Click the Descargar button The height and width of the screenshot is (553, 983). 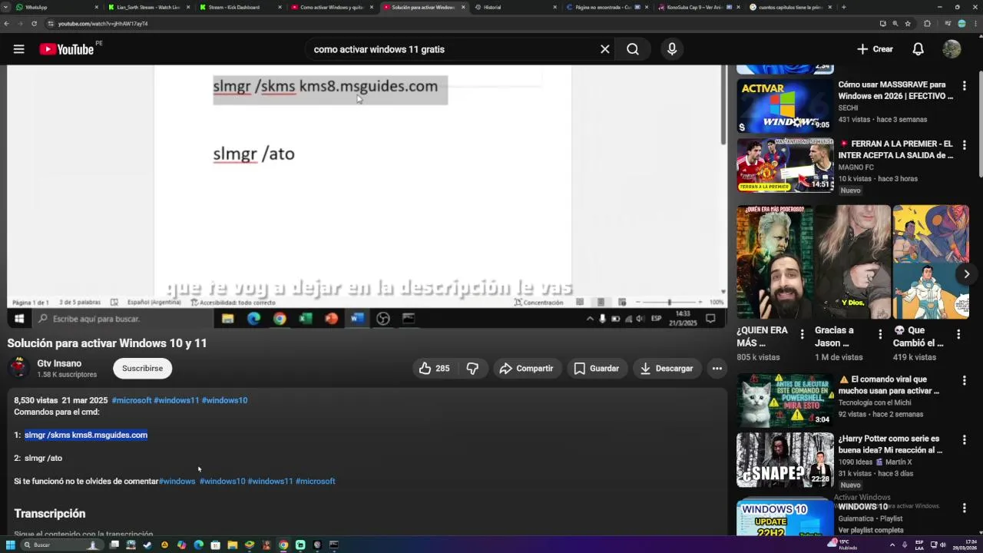[667, 369]
